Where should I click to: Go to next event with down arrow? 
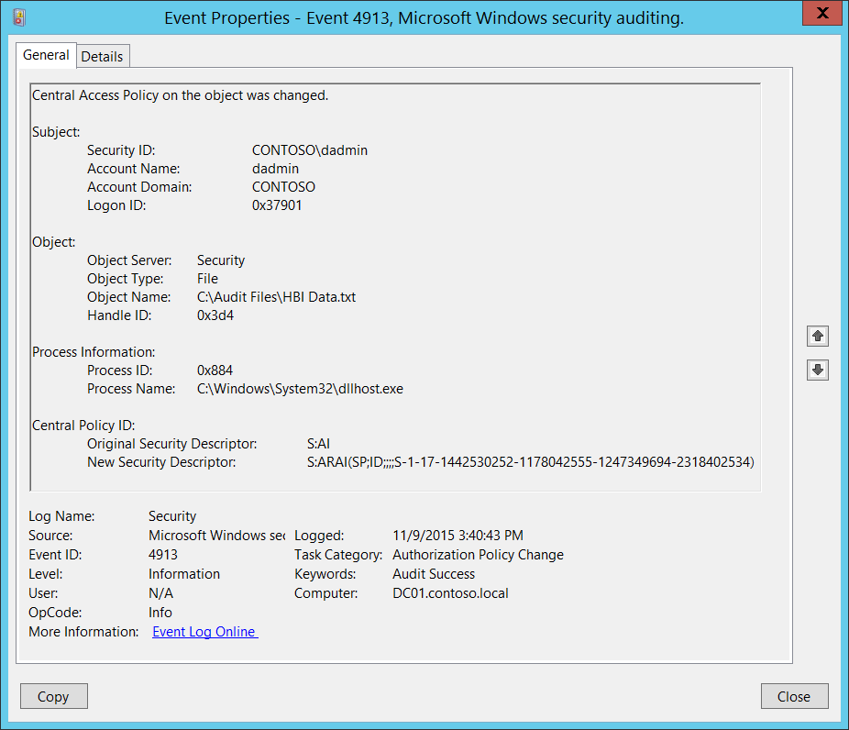tap(818, 370)
